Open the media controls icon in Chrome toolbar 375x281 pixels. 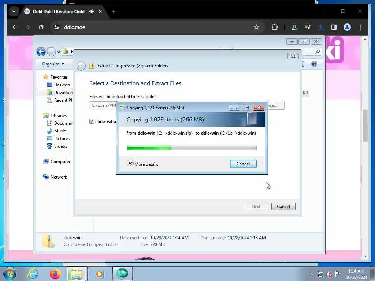point(308,27)
